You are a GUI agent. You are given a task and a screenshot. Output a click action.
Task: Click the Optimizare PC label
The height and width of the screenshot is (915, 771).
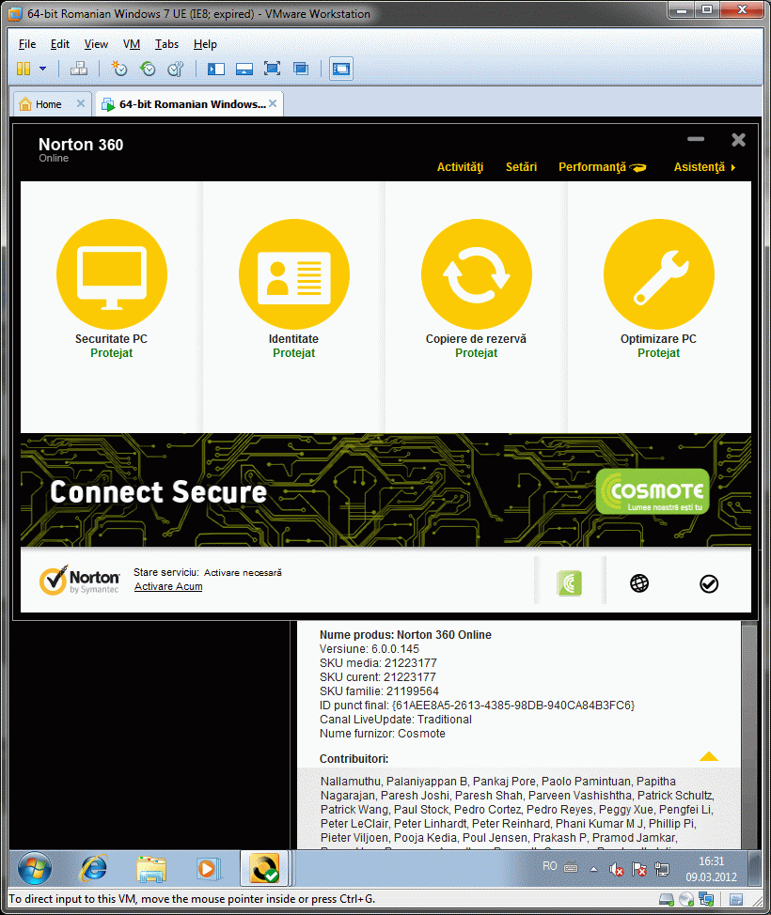[658, 338]
